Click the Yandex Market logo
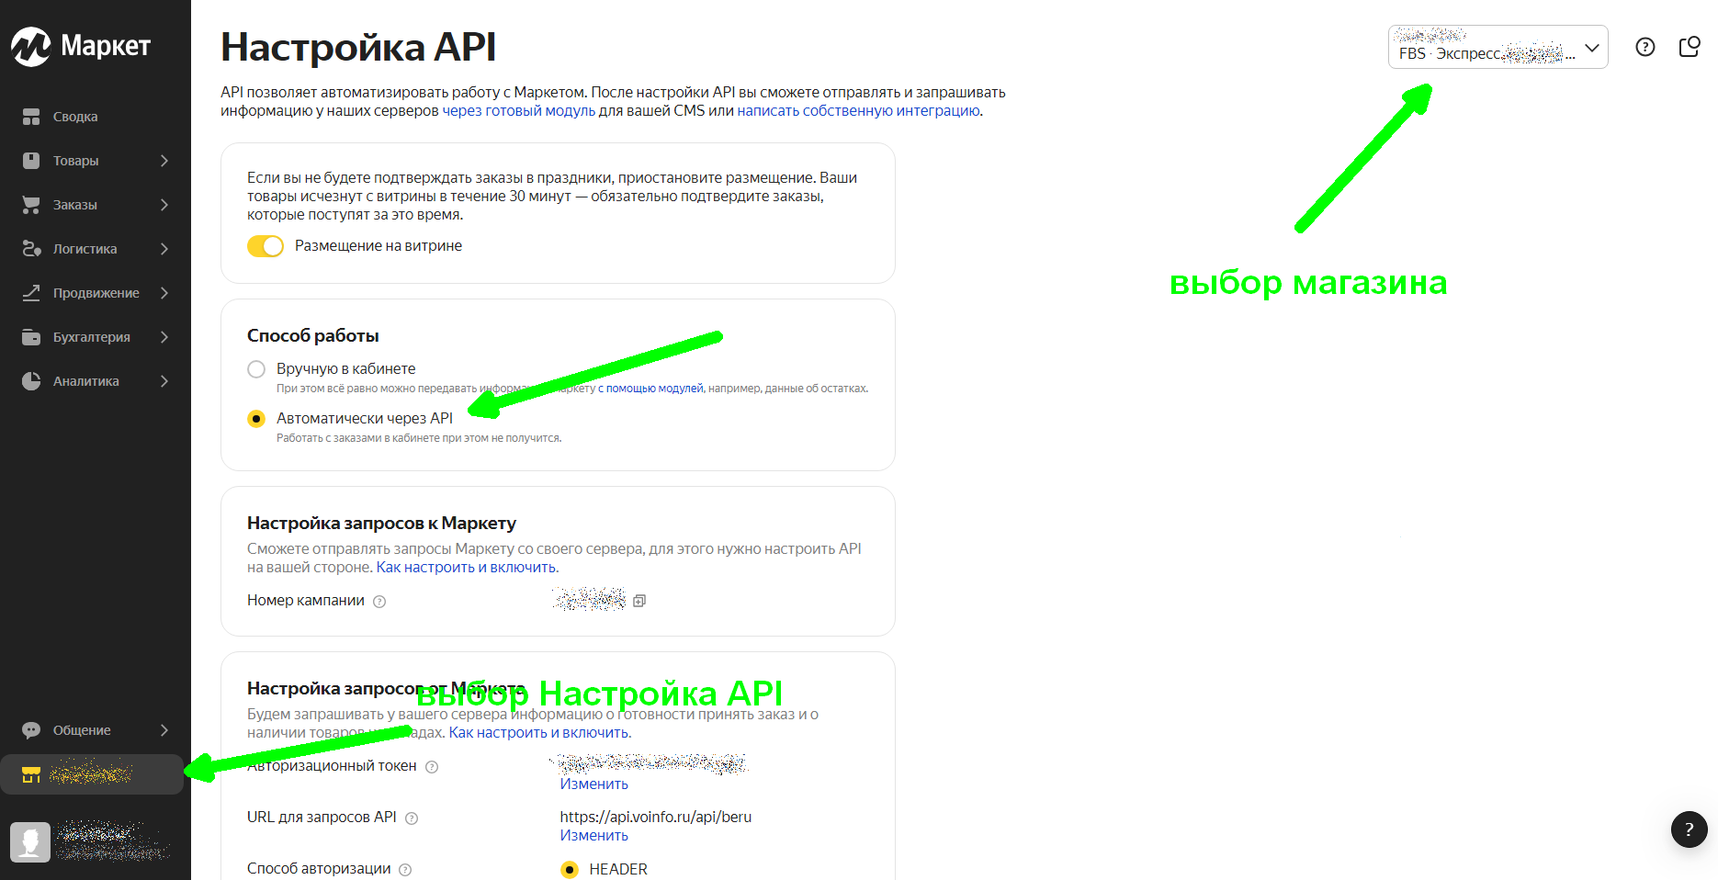The height and width of the screenshot is (880, 1718). (81, 46)
